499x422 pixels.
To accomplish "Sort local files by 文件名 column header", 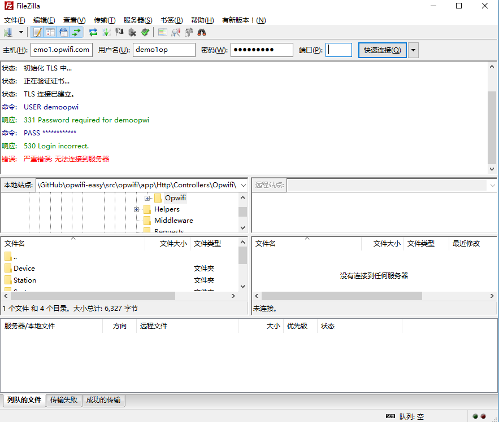I will (x=73, y=244).
